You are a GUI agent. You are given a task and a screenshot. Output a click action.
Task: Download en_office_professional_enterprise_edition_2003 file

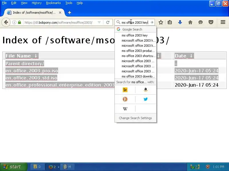[60, 85]
